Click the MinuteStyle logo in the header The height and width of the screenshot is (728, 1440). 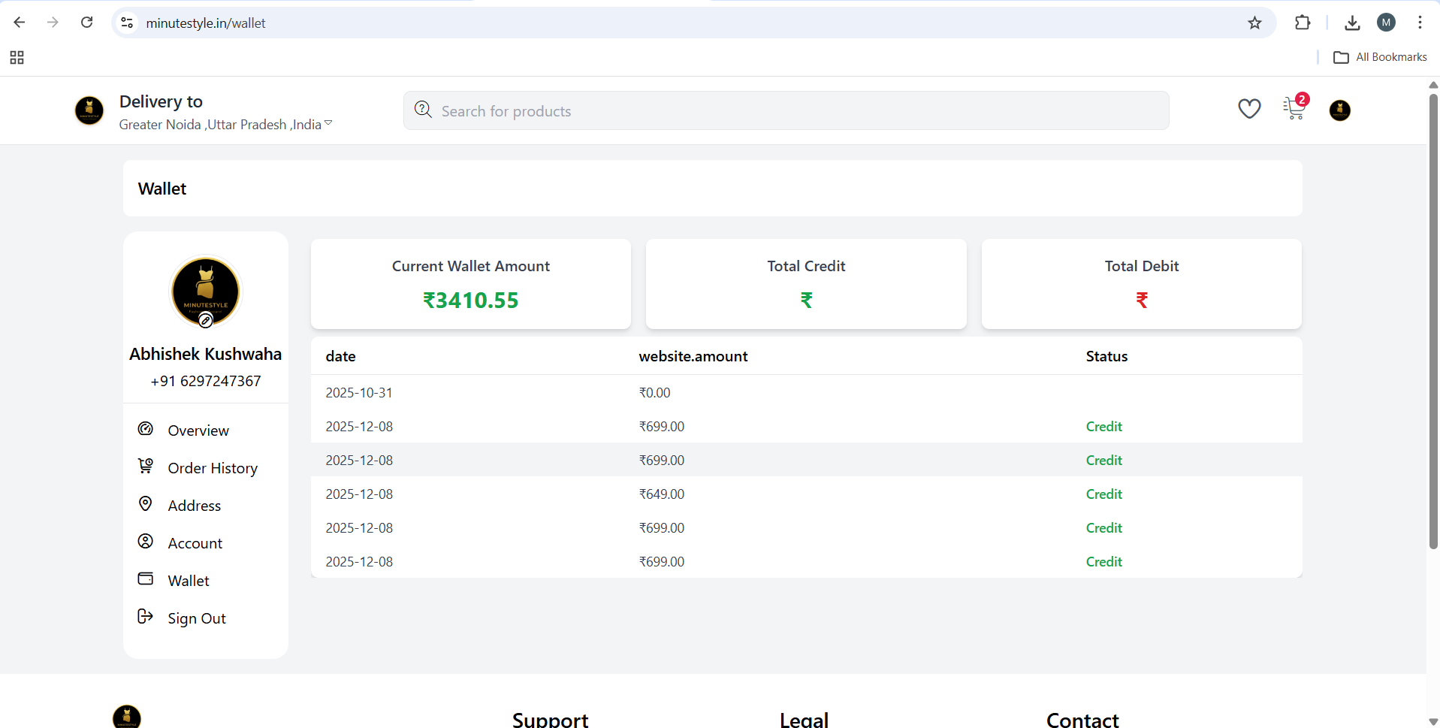[x=89, y=110]
